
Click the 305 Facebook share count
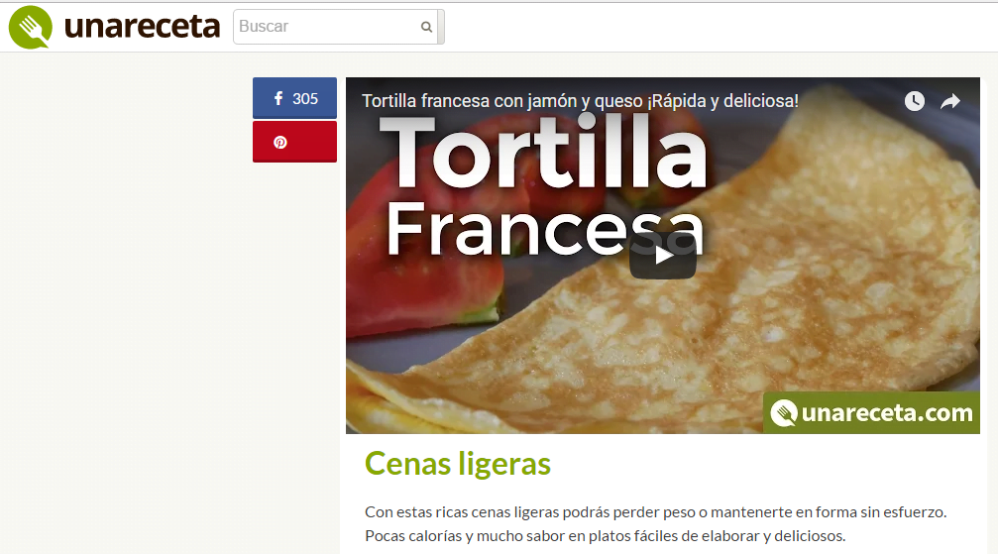click(x=305, y=99)
